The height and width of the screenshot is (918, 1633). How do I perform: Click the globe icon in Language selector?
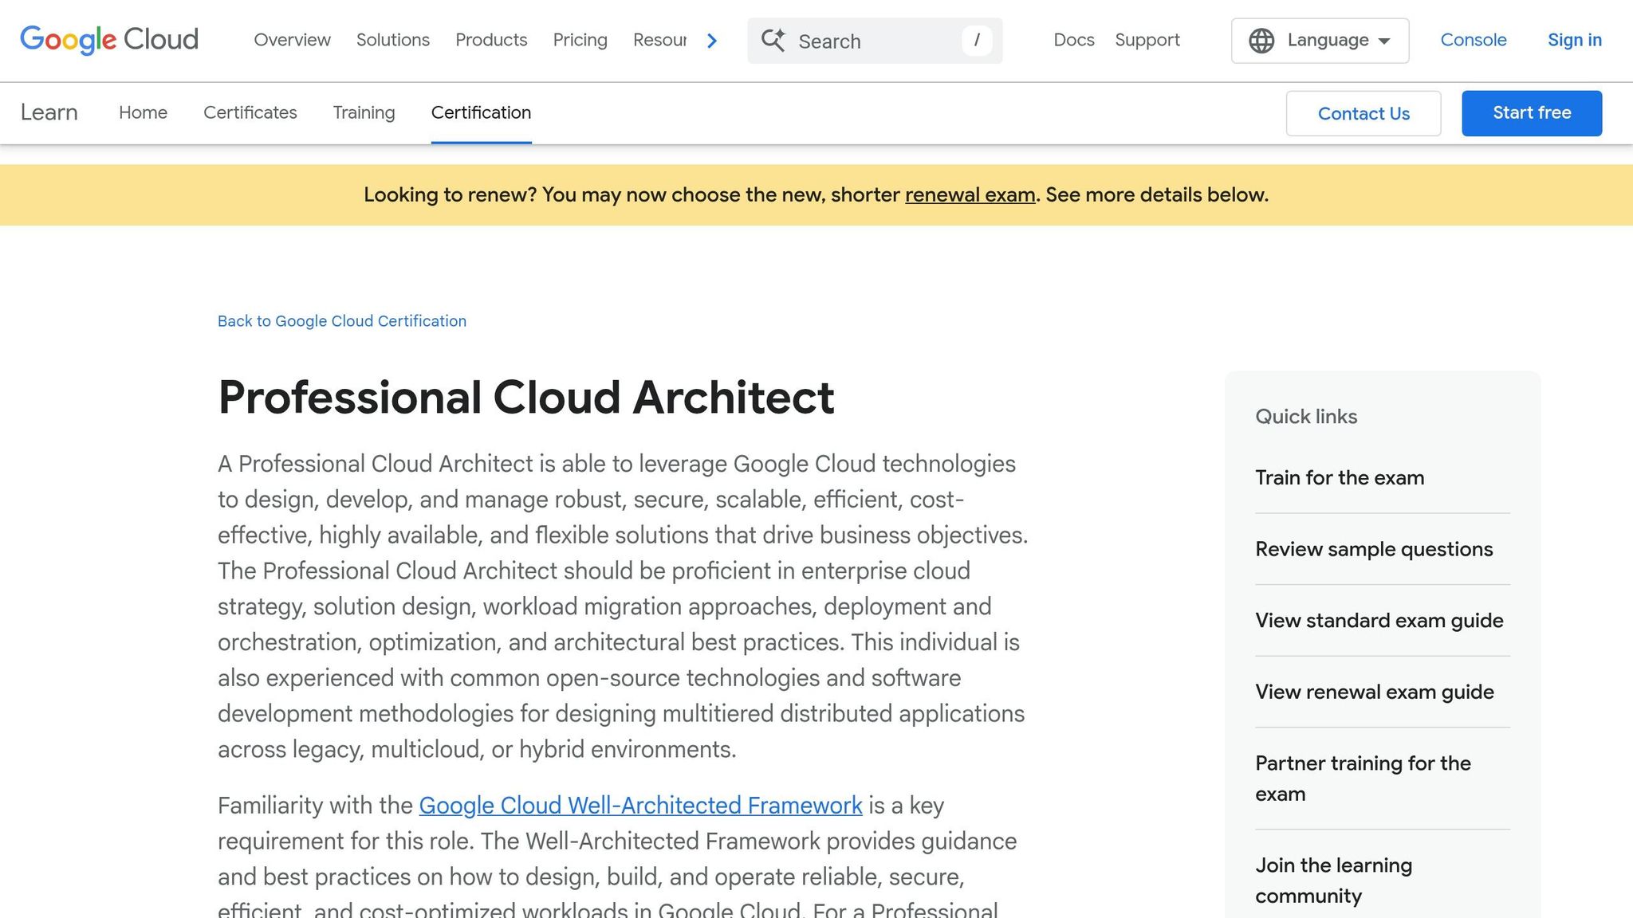[1261, 41]
